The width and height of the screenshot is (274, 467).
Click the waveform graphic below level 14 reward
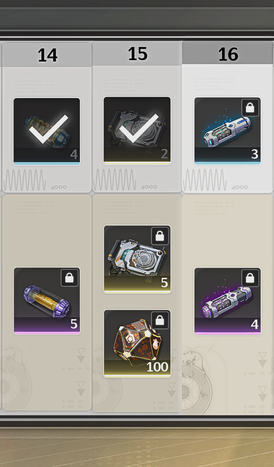tap(24, 180)
